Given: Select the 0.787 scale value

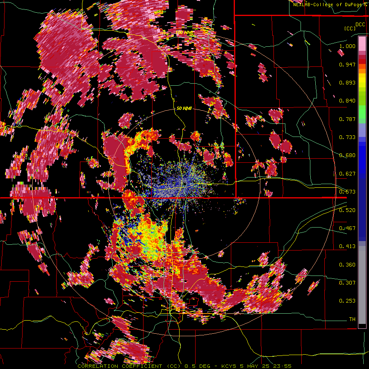Looking at the screenshot, I should tap(347, 119).
